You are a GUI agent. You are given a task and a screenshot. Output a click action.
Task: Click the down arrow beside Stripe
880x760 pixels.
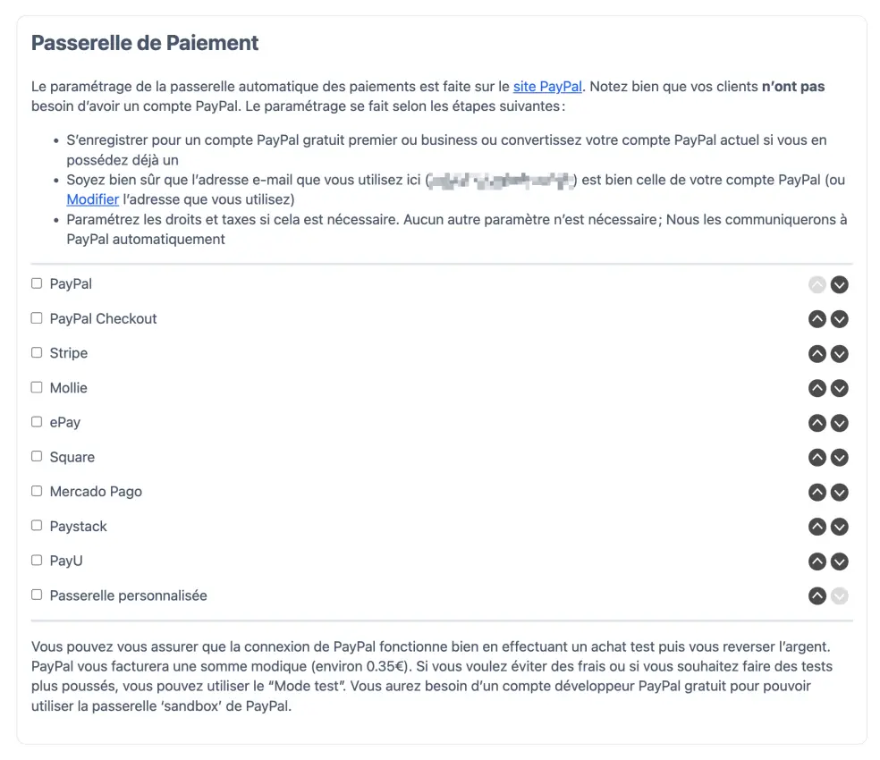[x=839, y=353]
